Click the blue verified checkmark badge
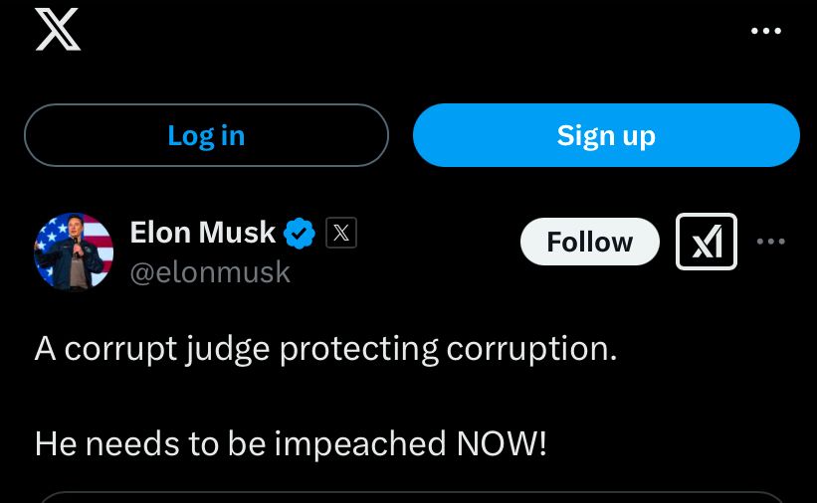 tap(300, 234)
